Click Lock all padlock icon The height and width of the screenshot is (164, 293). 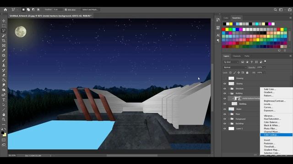pyautogui.click(x=247, y=73)
